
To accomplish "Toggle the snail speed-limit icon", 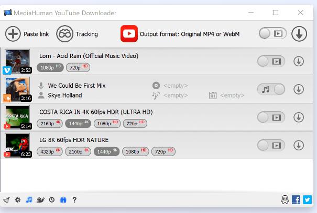I will [40, 200].
